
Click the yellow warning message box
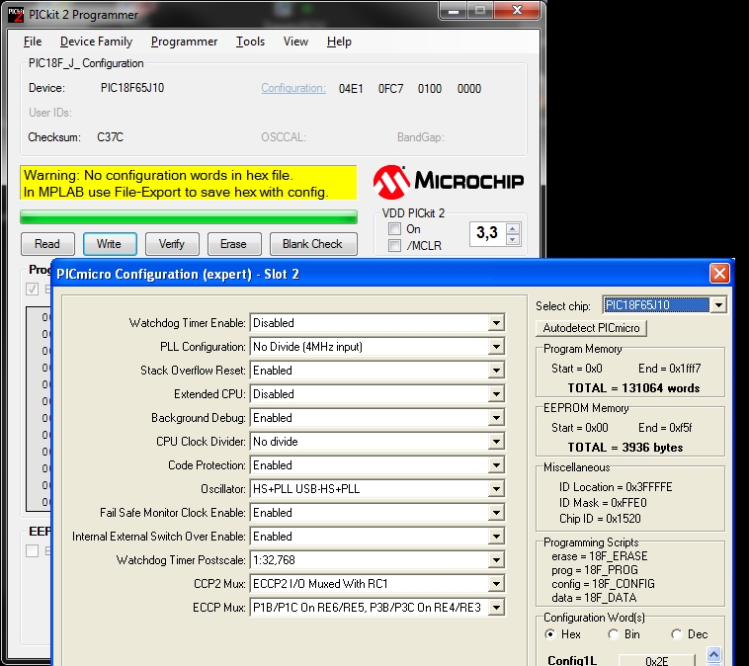(188, 183)
